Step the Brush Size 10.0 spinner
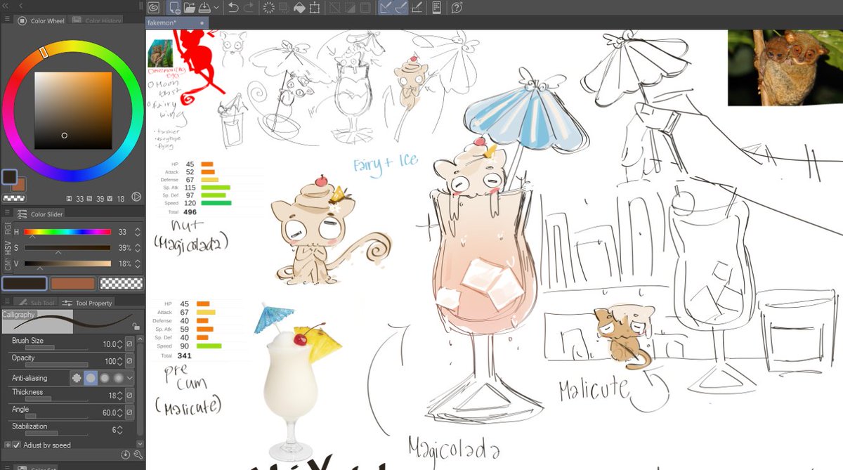Image resolution: width=843 pixels, height=470 pixels. pos(120,344)
